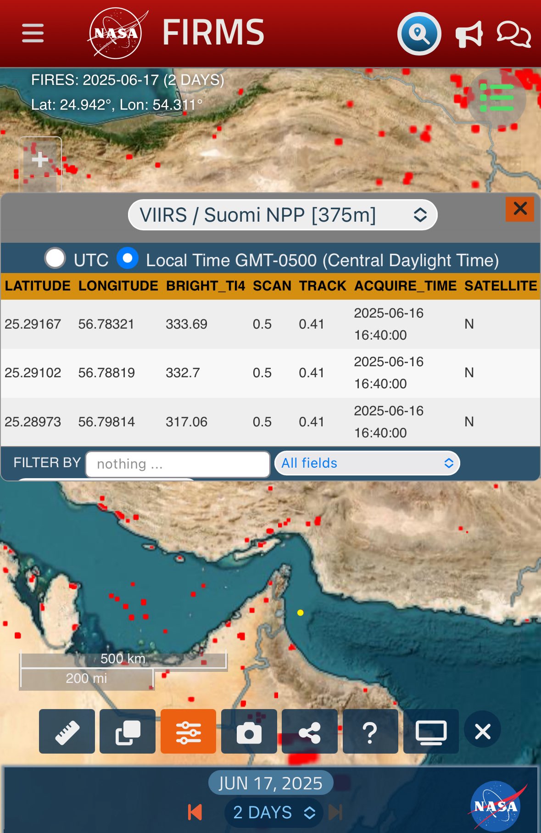Select latitude cell 25.29102
This screenshot has width=541, height=833.
33,373
